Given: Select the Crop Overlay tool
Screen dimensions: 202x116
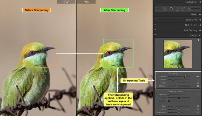Looking at the screenshot, I should [x=158, y=9].
